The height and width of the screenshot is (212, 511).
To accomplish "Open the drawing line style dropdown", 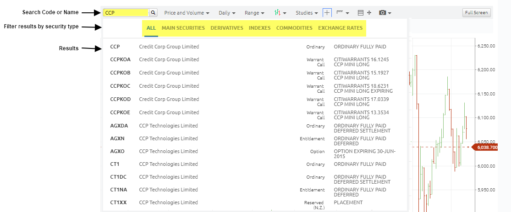I will pyautogui.click(x=342, y=13).
